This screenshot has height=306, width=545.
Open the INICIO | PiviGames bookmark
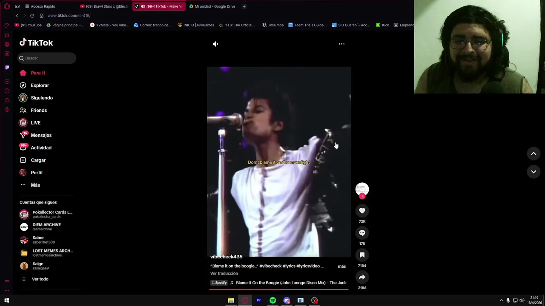click(196, 25)
